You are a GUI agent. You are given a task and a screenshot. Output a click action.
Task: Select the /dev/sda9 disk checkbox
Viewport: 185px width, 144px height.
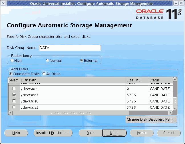(x=14, y=107)
